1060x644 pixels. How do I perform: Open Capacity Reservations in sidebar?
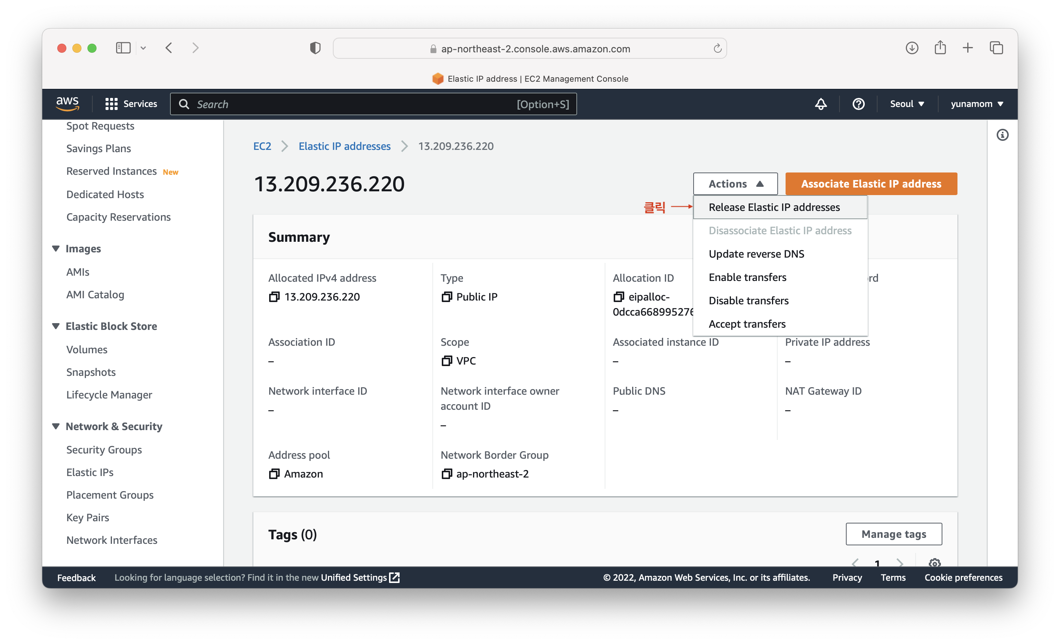[x=118, y=217]
